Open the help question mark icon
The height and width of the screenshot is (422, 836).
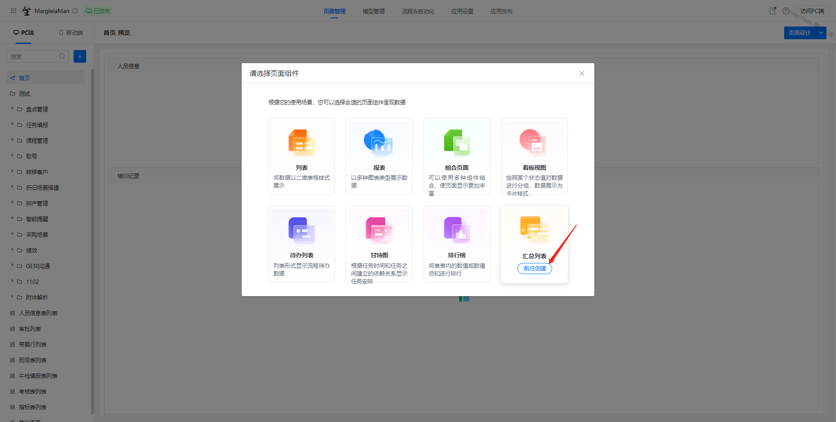(785, 11)
